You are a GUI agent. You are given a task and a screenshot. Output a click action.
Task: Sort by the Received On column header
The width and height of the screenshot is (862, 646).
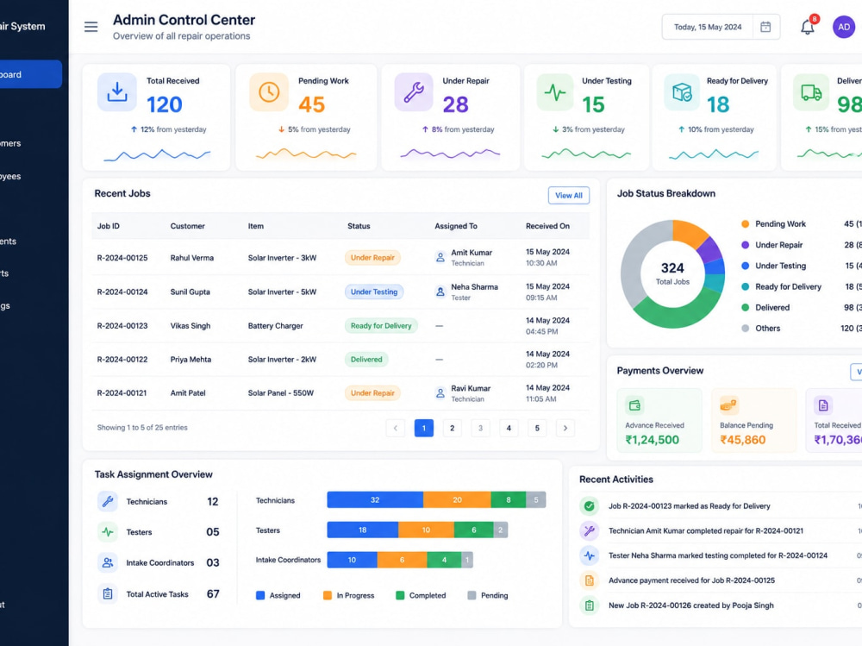click(x=547, y=226)
